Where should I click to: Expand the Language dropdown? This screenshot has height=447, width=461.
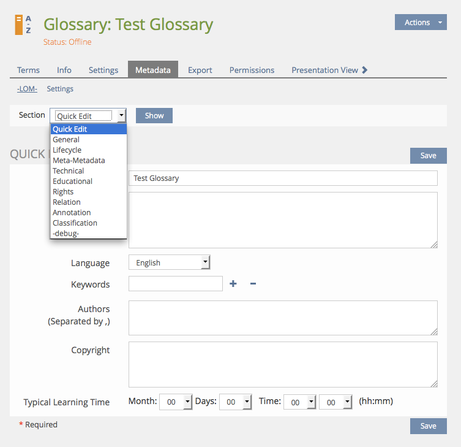point(170,262)
